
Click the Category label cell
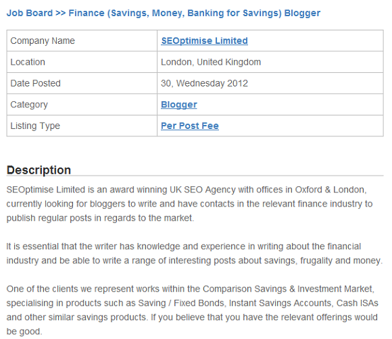click(x=82, y=105)
